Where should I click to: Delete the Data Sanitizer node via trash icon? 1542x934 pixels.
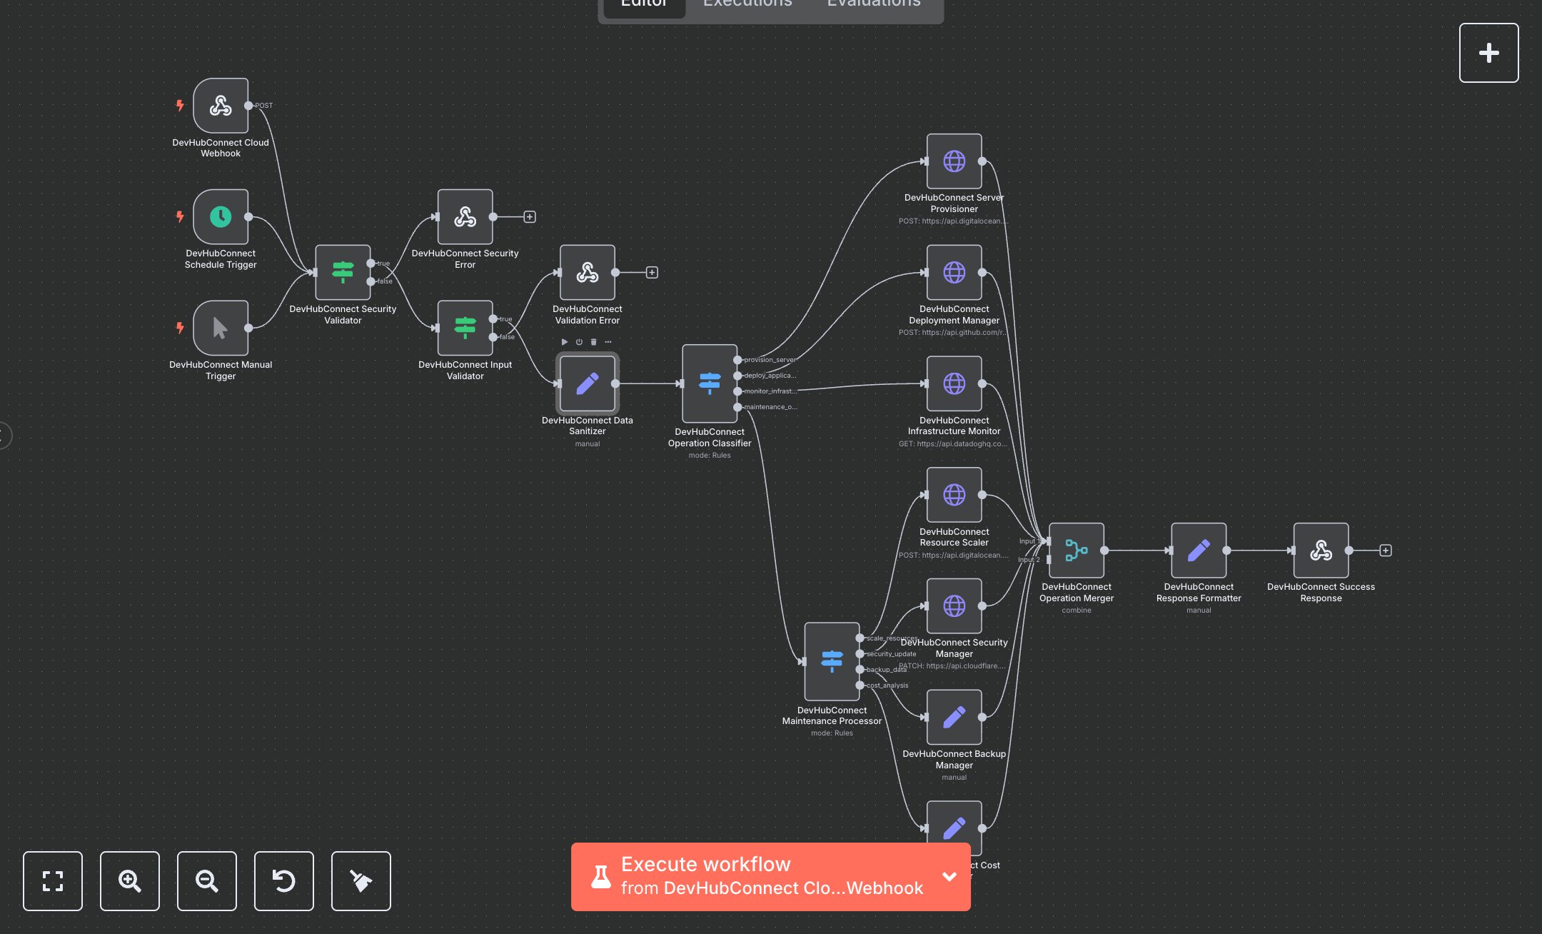coord(593,342)
